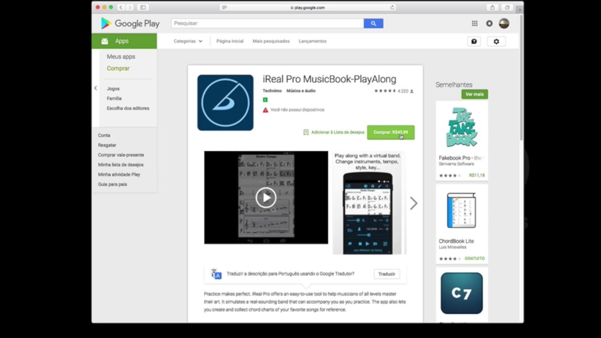Click the Ver mais button
Screen dimensions: 601x338
[x=474, y=94]
